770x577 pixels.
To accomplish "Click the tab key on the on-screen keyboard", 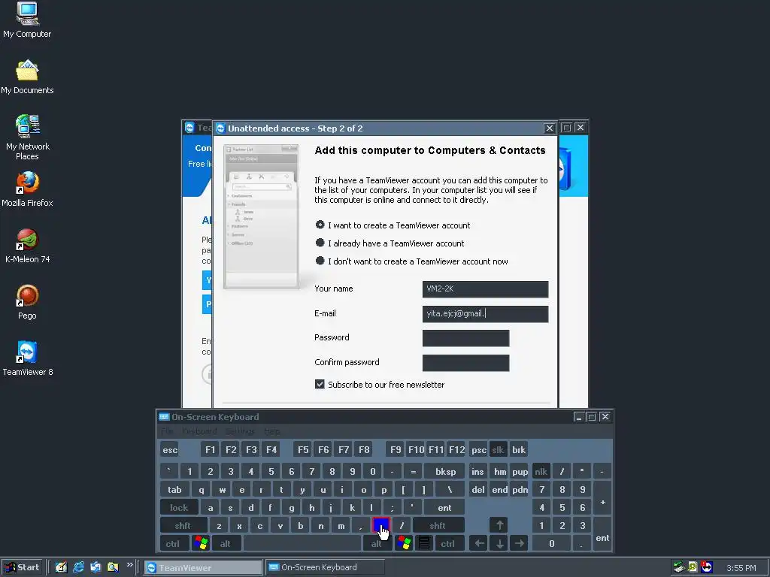I will click(x=174, y=490).
